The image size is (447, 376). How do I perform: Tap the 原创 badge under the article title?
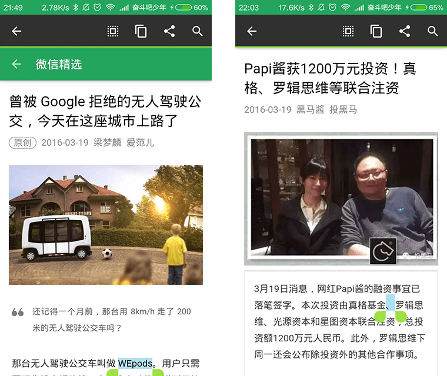(22, 142)
